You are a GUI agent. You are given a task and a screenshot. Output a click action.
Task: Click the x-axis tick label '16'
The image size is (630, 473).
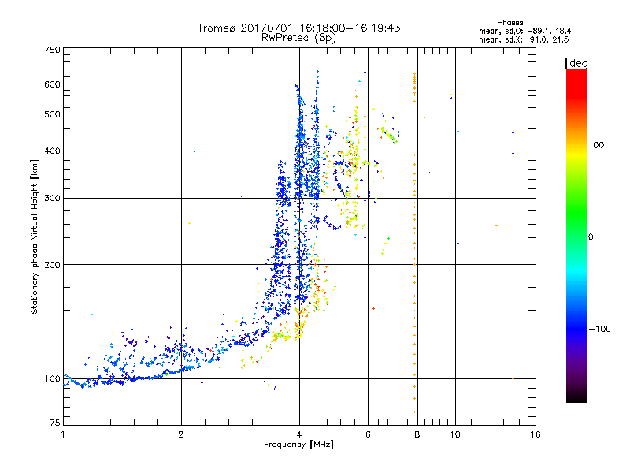(x=535, y=434)
